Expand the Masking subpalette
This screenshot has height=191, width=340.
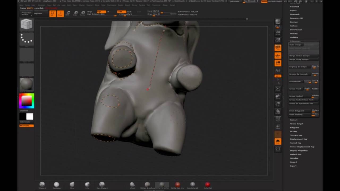[294, 34]
